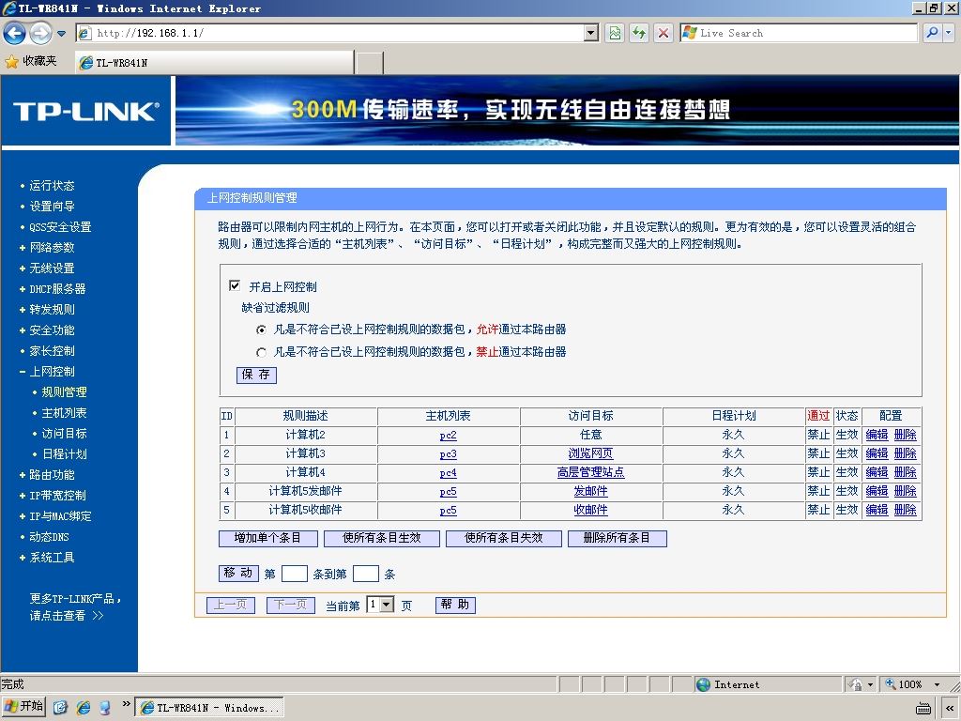Select the 允许通过本路由器 radio option

pyautogui.click(x=262, y=330)
